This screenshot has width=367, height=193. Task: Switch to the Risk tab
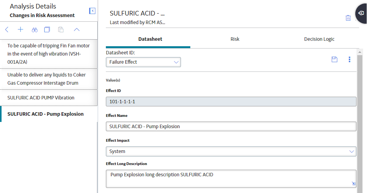pyautogui.click(x=235, y=39)
